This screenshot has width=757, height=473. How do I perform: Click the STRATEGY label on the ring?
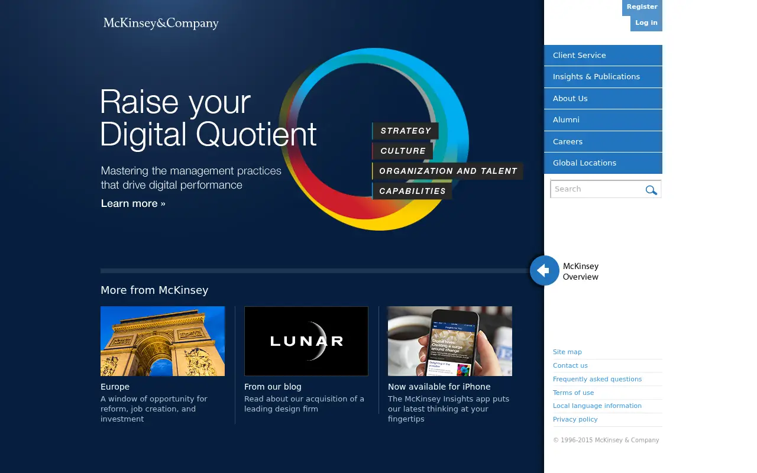(405, 131)
